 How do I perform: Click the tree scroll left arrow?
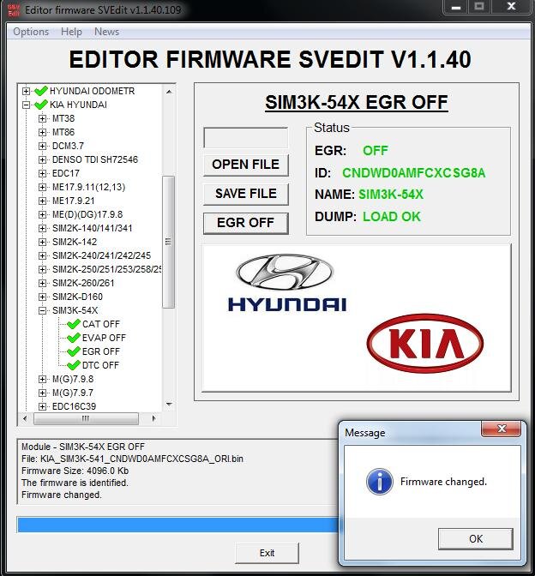(25, 418)
